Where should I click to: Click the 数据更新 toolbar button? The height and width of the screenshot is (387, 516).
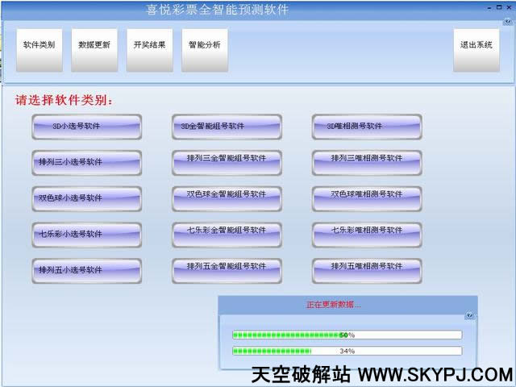tap(94, 45)
